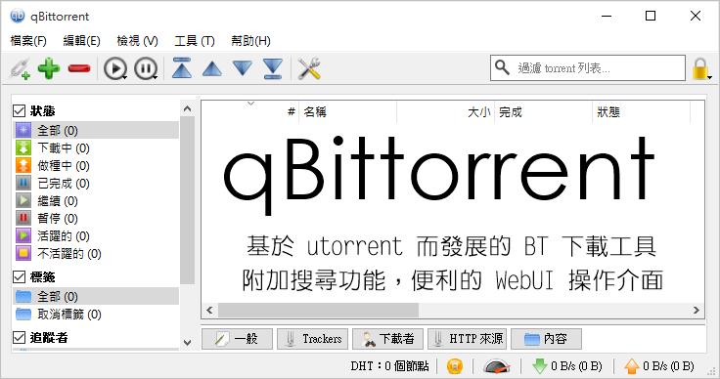
Task: Close the qBittorrent window
Action: (x=696, y=16)
